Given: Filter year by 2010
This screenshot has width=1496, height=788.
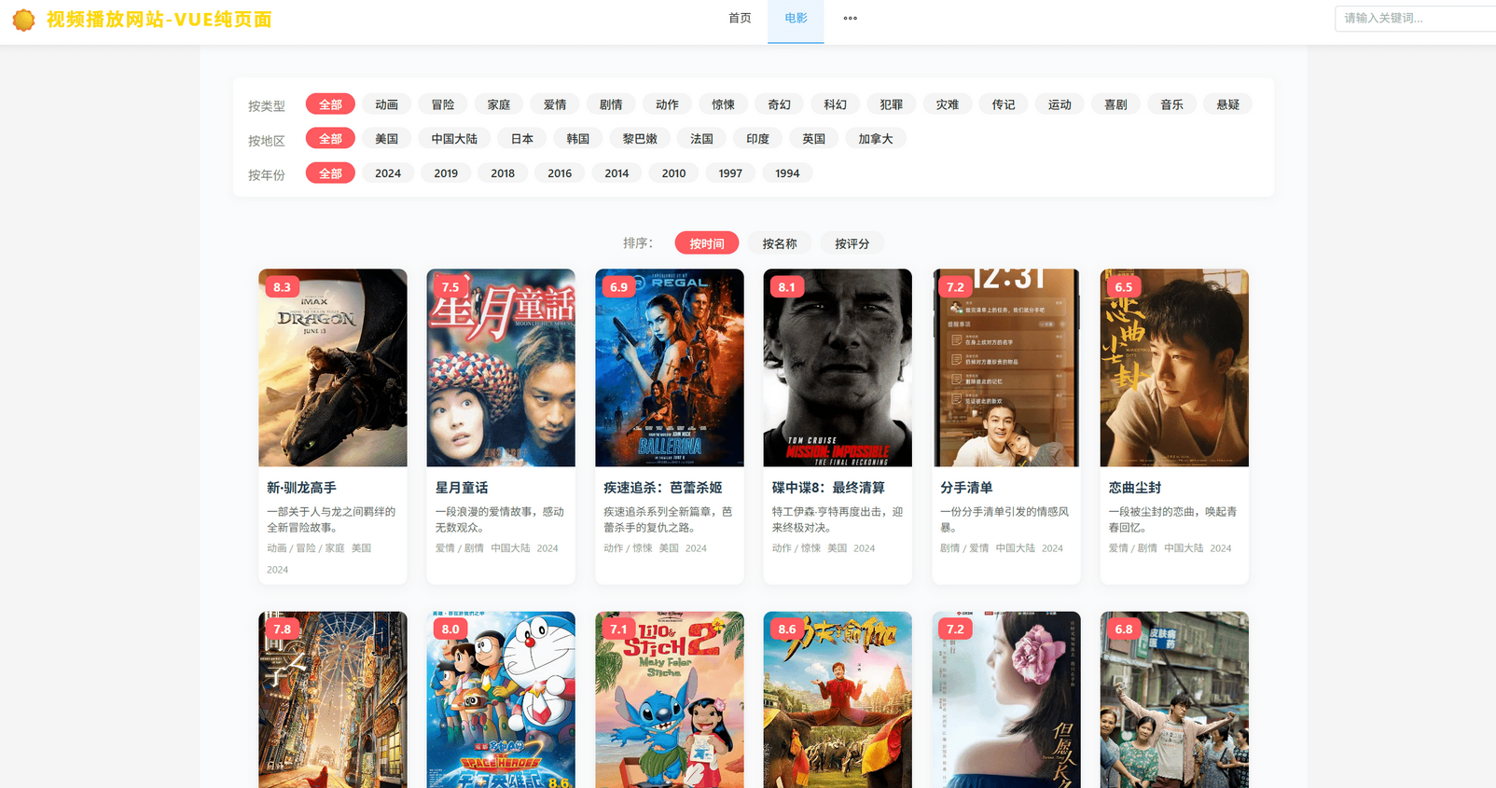Looking at the screenshot, I should tap(673, 173).
